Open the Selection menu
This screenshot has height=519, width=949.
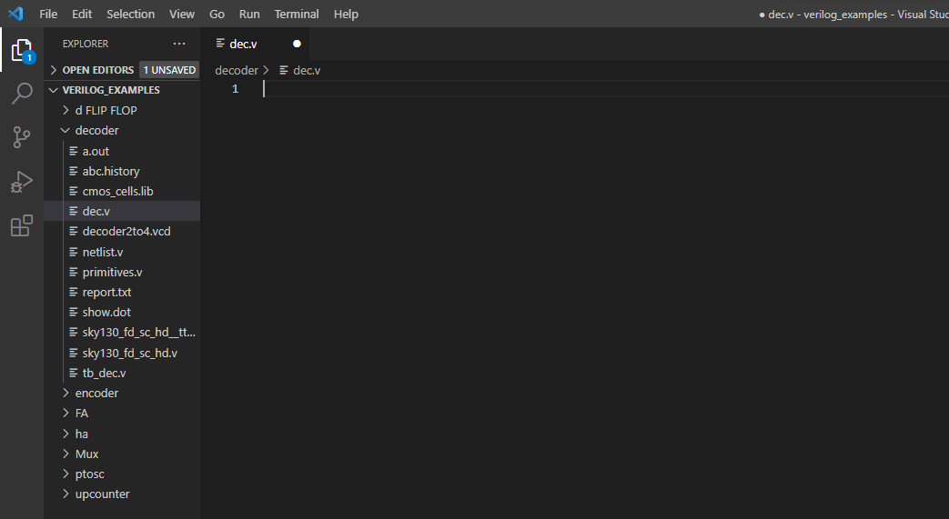pos(131,14)
